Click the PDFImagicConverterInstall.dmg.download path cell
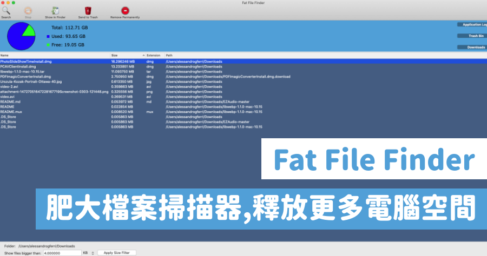Viewport: 487px width, 256px height. coord(228,77)
